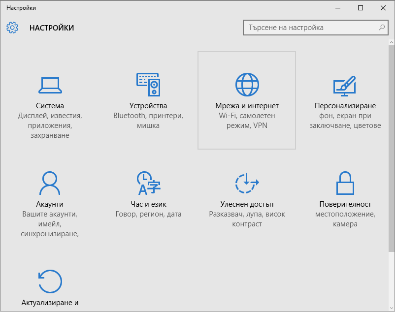Minimize the Настройки window
This screenshot has height=312, width=396.
[338, 8]
